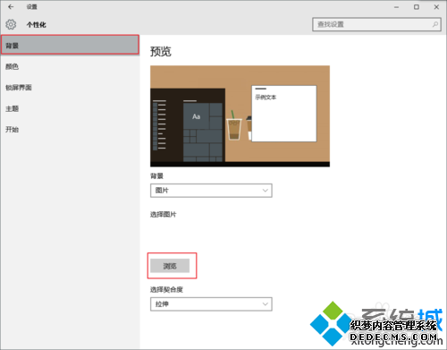Click the 浏览 button

click(170, 266)
